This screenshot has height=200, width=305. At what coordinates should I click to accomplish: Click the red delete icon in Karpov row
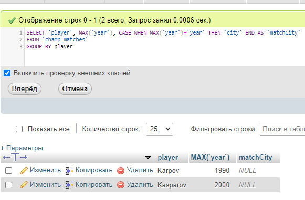pyautogui.click(x=121, y=171)
